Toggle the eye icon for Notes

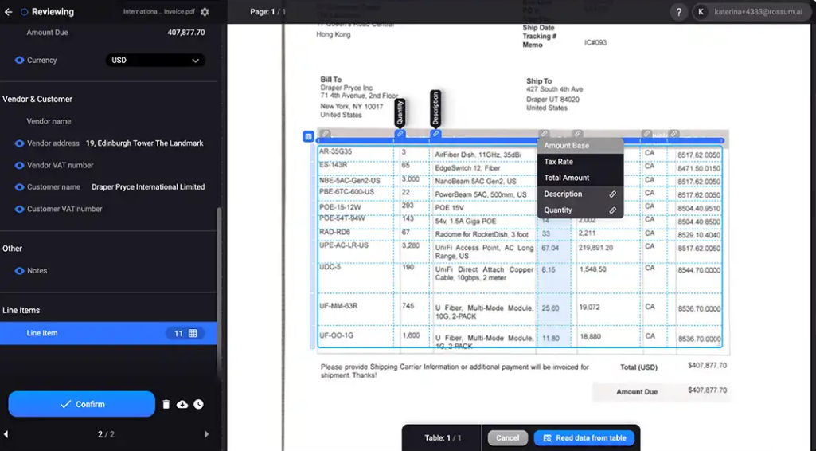[19, 271]
